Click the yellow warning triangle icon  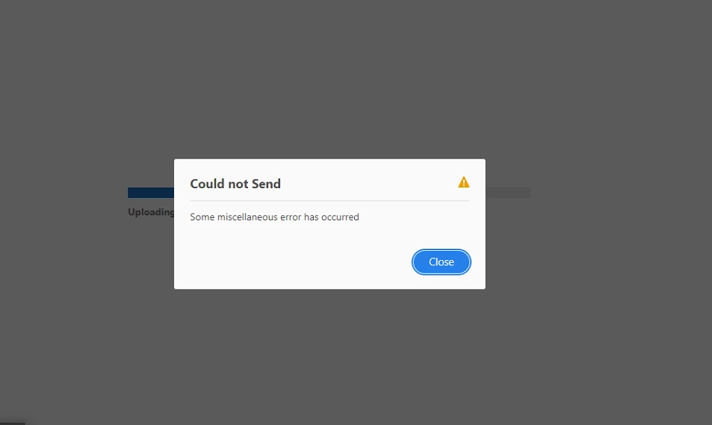464,182
